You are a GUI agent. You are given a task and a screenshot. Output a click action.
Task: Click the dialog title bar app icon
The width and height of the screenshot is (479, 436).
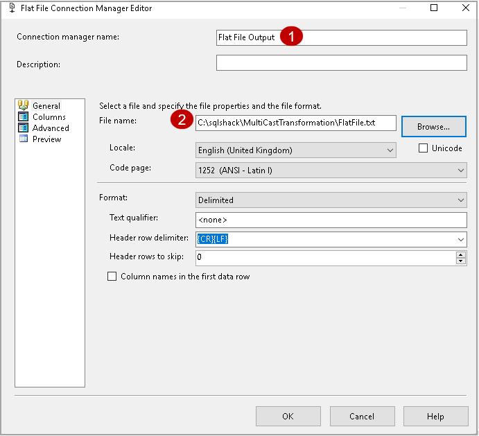click(x=10, y=8)
